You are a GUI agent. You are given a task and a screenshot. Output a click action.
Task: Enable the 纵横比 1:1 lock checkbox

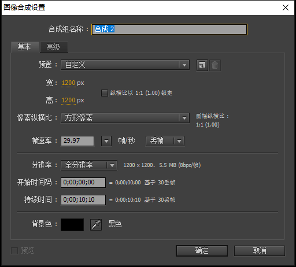(x=105, y=93)
